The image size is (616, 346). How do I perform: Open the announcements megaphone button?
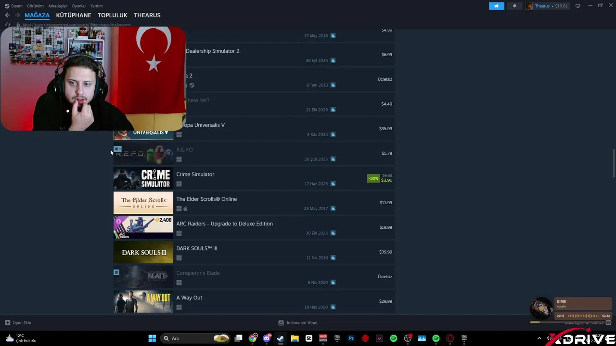497,6
